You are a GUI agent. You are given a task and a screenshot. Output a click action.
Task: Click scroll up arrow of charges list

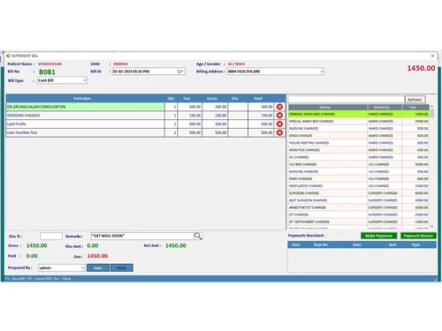coord(432,107)
